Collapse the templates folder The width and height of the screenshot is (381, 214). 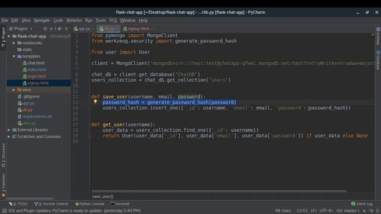pos(14,56)
